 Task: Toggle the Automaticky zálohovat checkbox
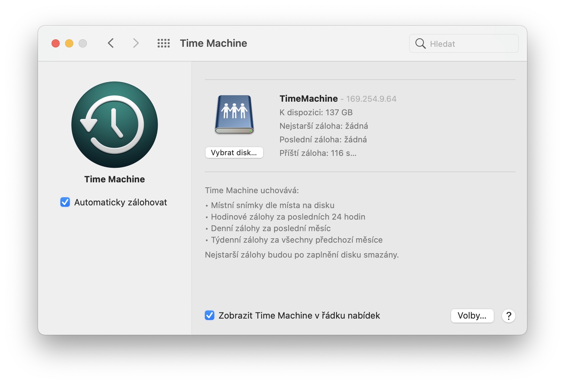pos(65,202)
